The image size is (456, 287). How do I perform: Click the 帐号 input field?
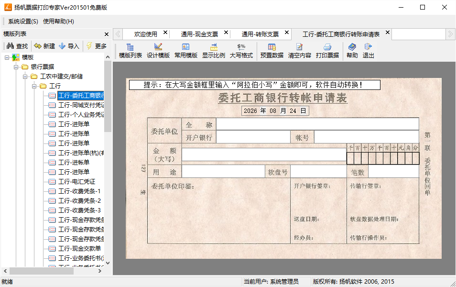[x=367, y=137]
